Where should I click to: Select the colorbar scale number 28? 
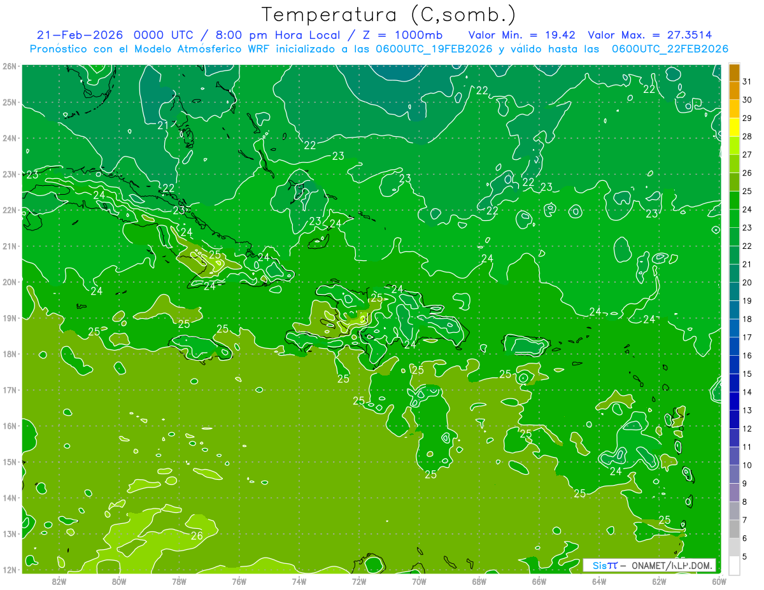point(747,137)
